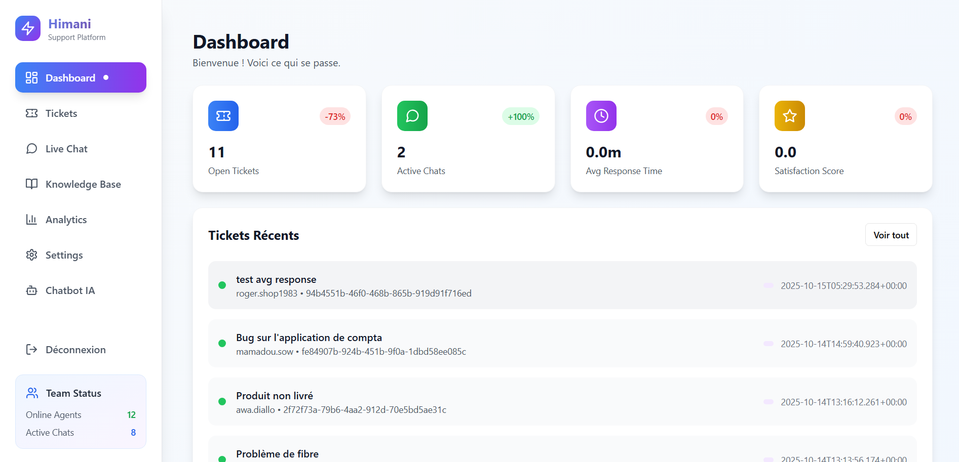This screenshot has height=462, width=959.
Task: Click green status dot for test avg response
Action: (x=222, y=285)
